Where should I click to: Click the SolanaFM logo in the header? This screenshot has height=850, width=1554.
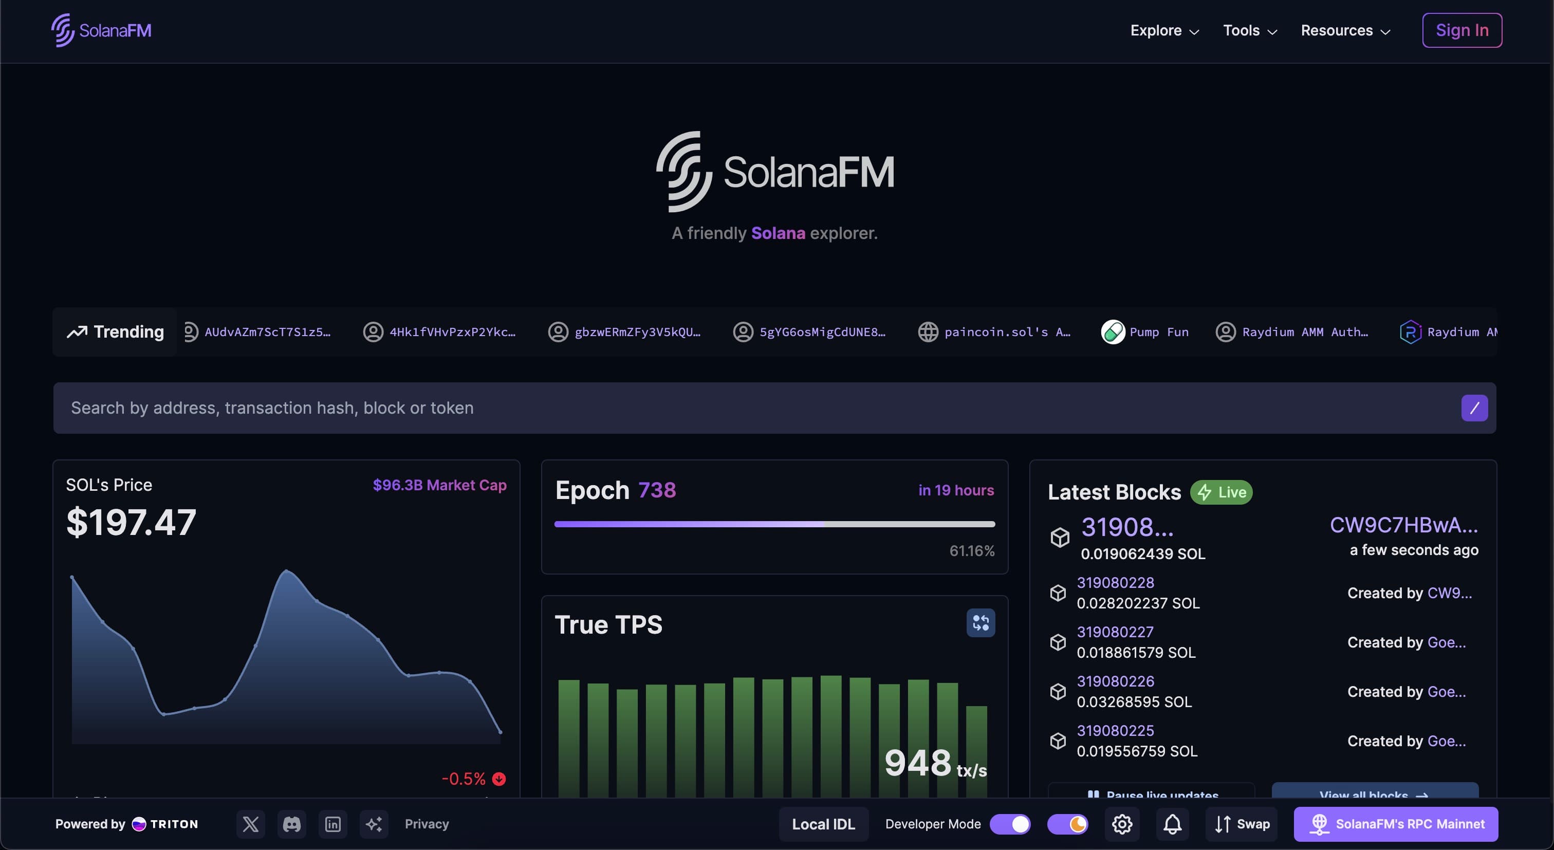[x=101, y=30]
